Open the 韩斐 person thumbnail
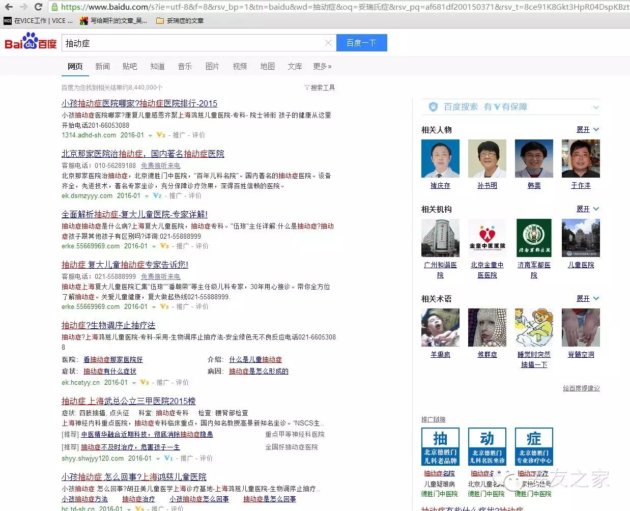 click(x=534, y=158)
